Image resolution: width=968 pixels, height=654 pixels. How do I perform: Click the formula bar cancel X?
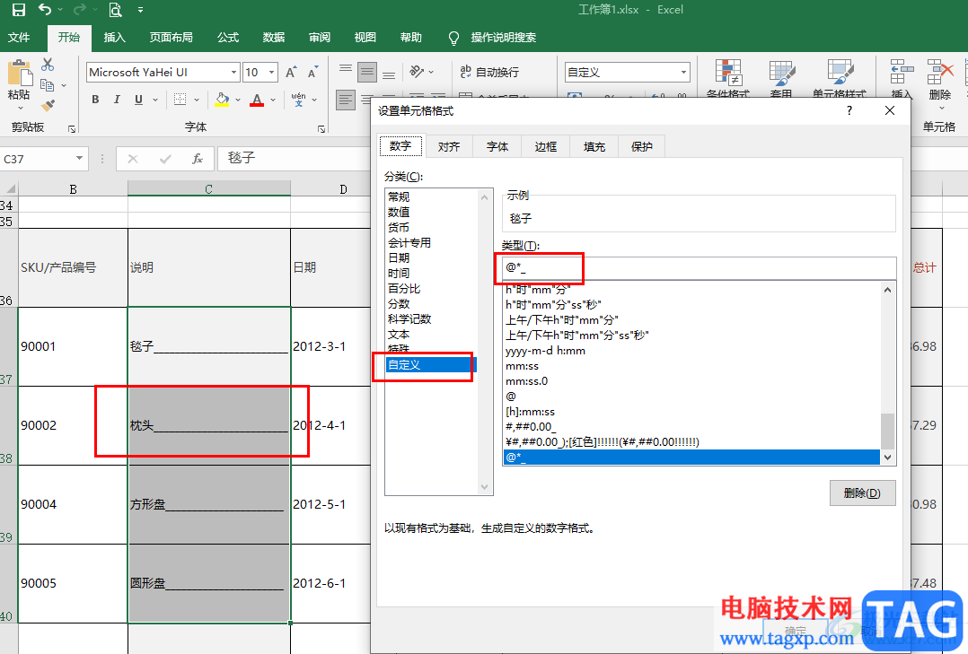pyautogui.click(x=133, y=159)
